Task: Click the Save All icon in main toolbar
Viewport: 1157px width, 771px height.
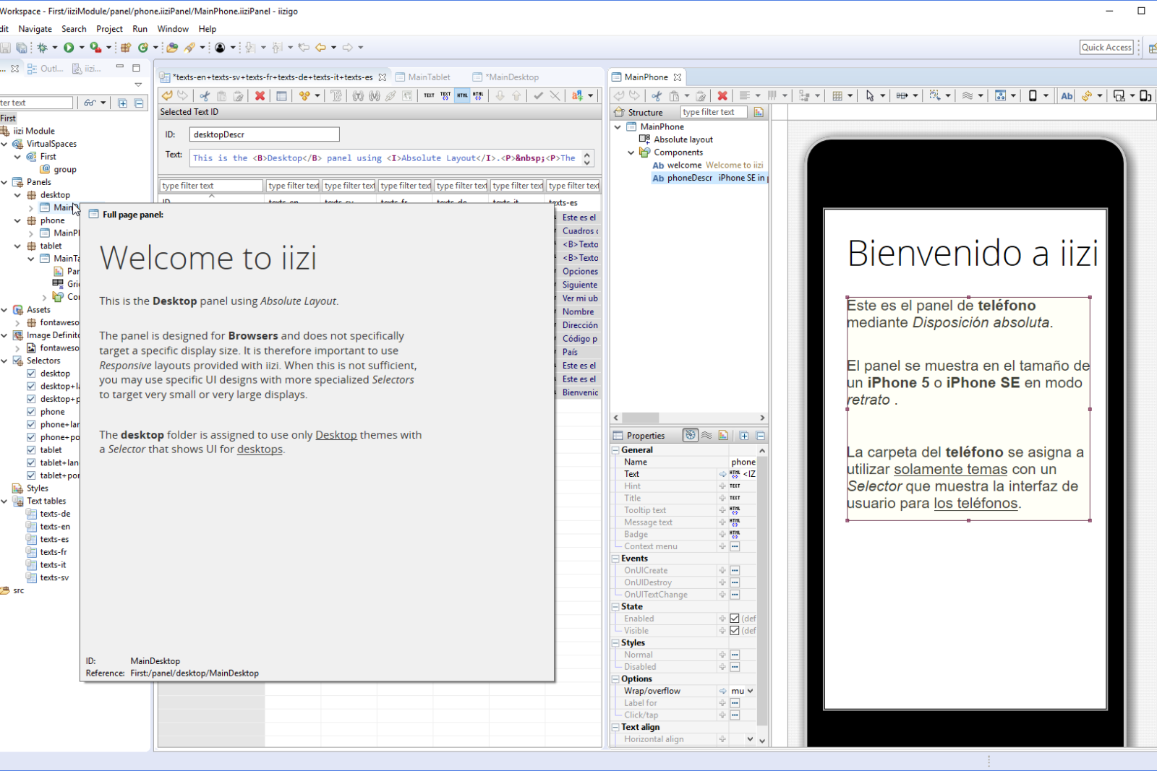Action: [22, 48]
